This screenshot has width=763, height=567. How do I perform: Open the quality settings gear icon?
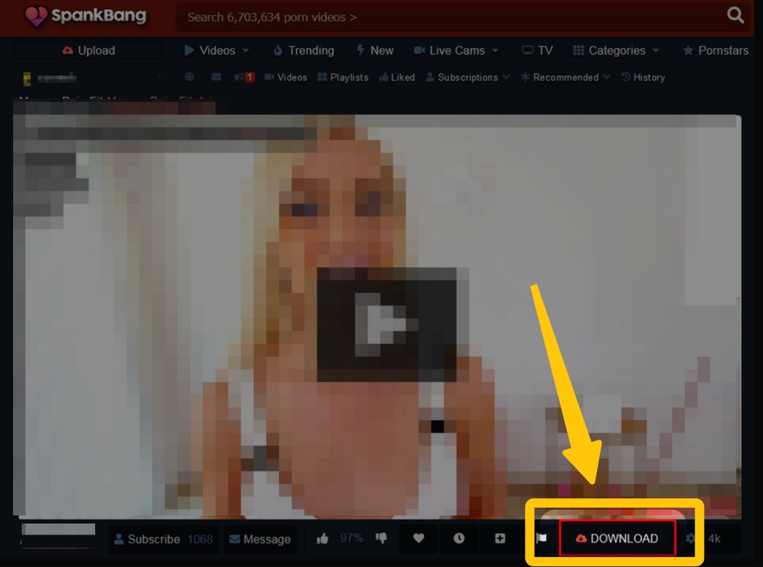click(690, 538)
